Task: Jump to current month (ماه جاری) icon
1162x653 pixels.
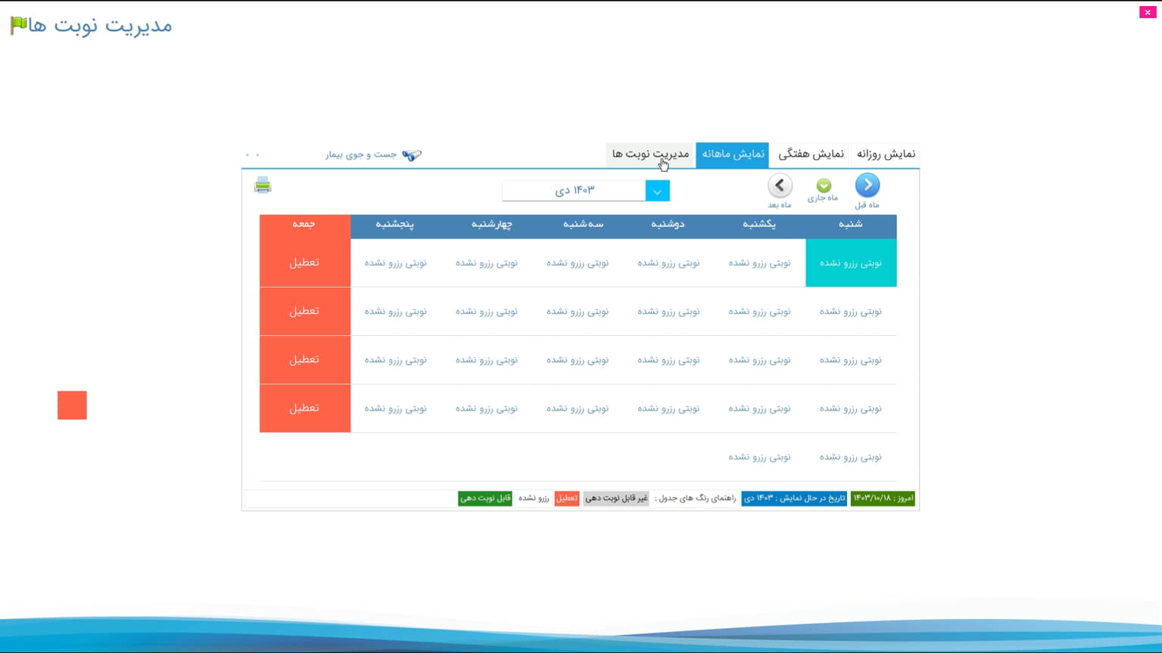Action: (824, 185)
